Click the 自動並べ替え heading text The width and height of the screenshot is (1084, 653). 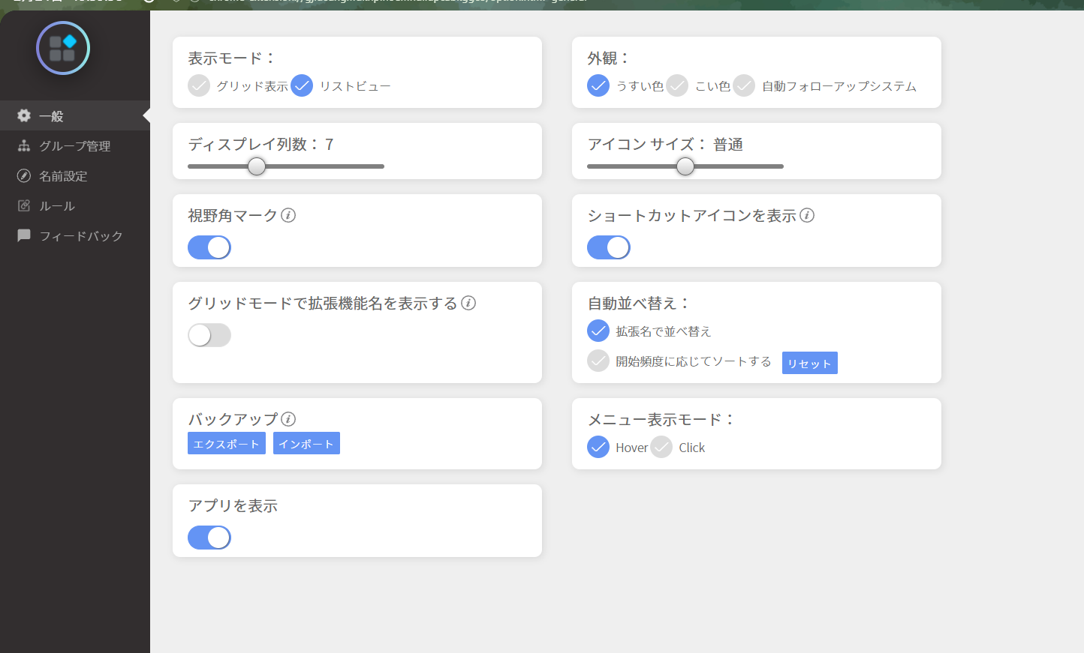click(639, 303)
